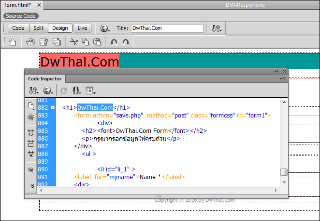The image size is (320, 221).
Task: Click the Open file icon
Action: click(30, 42)
